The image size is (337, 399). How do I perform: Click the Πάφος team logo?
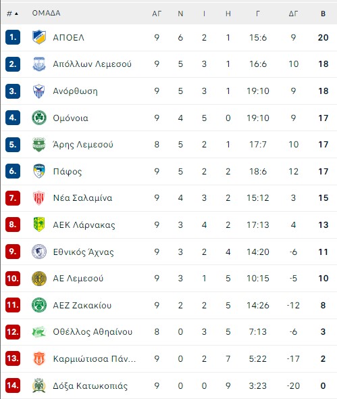[x=39, y=171]
